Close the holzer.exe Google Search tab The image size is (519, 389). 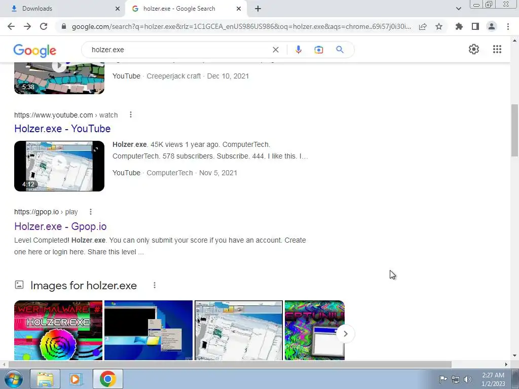click(239, 9)
